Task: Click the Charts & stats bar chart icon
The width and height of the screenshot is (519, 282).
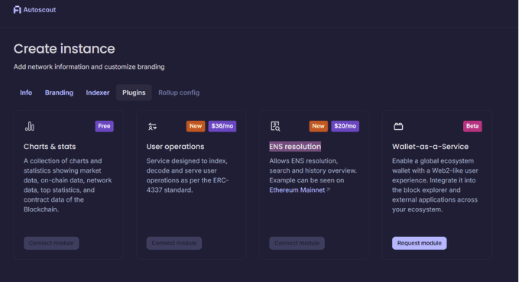Action: click(30, 126)
